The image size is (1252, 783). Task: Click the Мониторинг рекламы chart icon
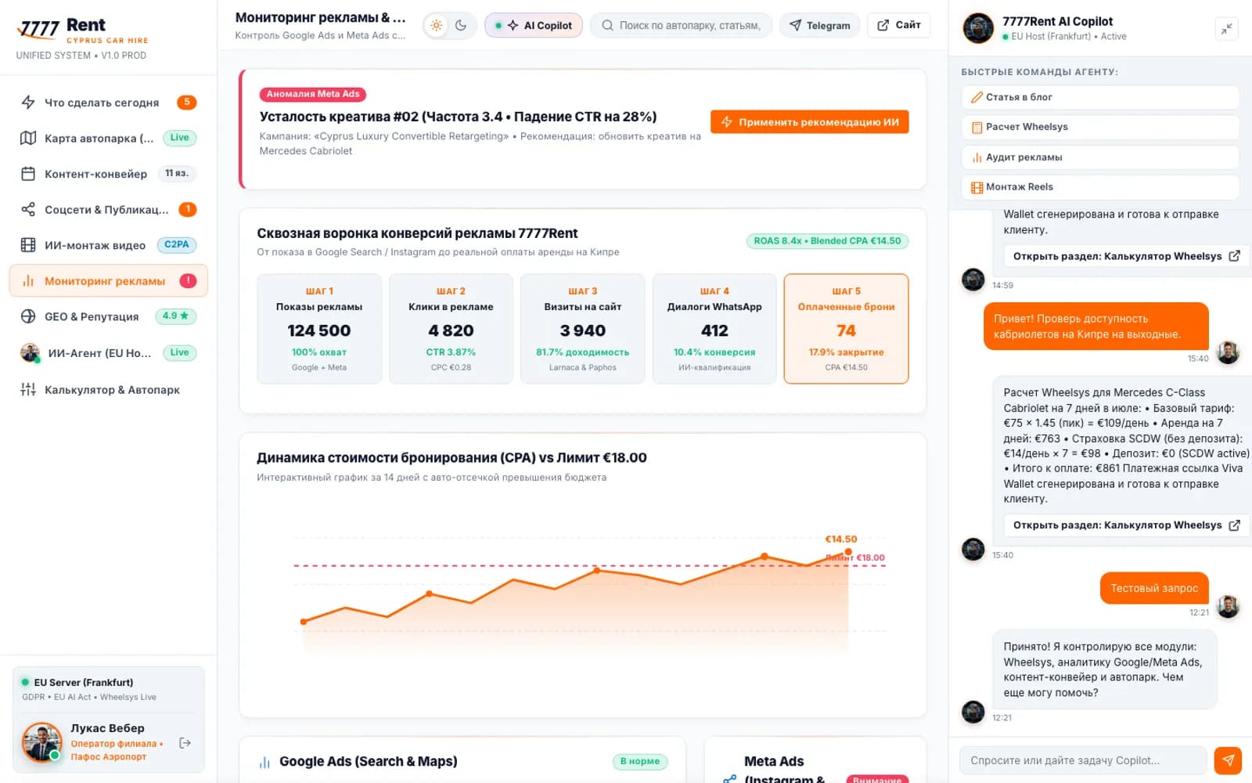coord(28,281)
